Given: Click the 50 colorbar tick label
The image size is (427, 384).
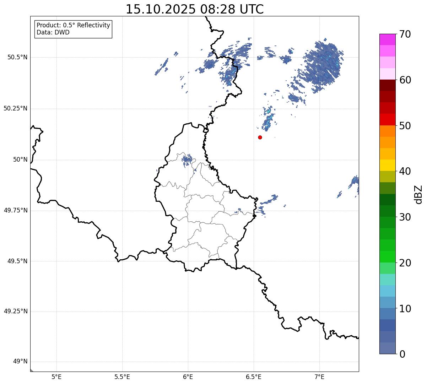Looking at the screenshot, I should 405,126.
